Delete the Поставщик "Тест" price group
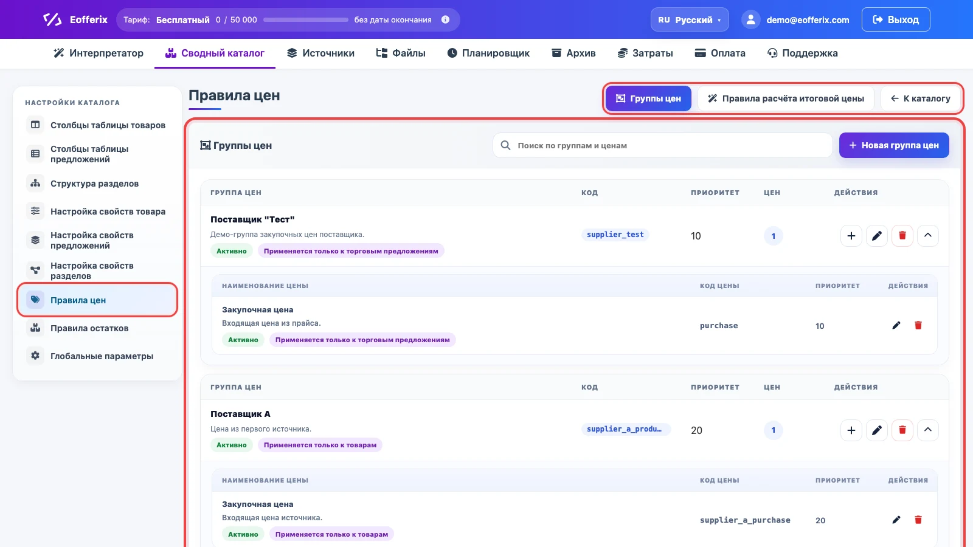Image resolution: width=973 pixels, height=547 pixels. pos(902,236)
